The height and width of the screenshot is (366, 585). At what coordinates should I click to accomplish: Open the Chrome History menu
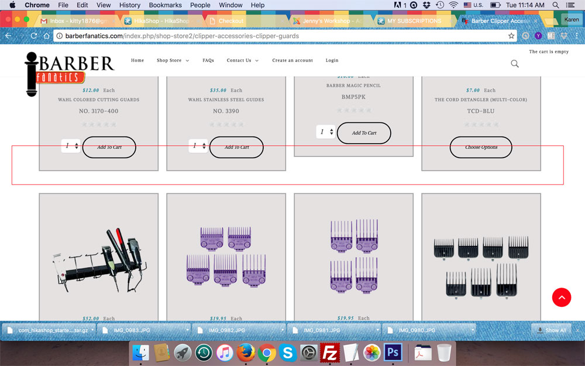click(x=129, y=5)
